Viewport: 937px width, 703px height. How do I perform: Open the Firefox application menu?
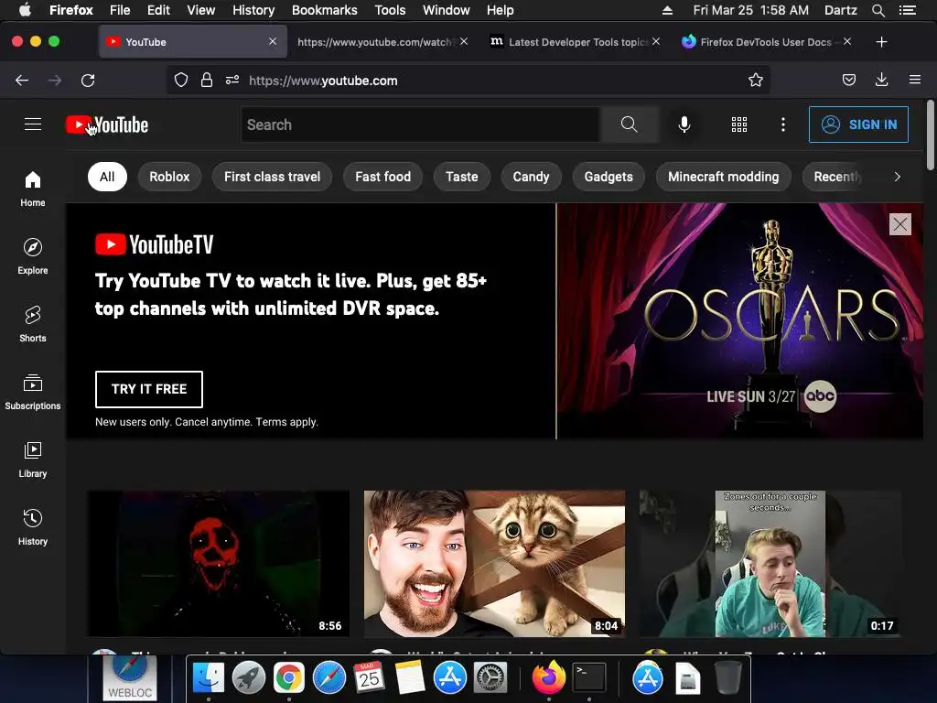click(x=915, y=80)
